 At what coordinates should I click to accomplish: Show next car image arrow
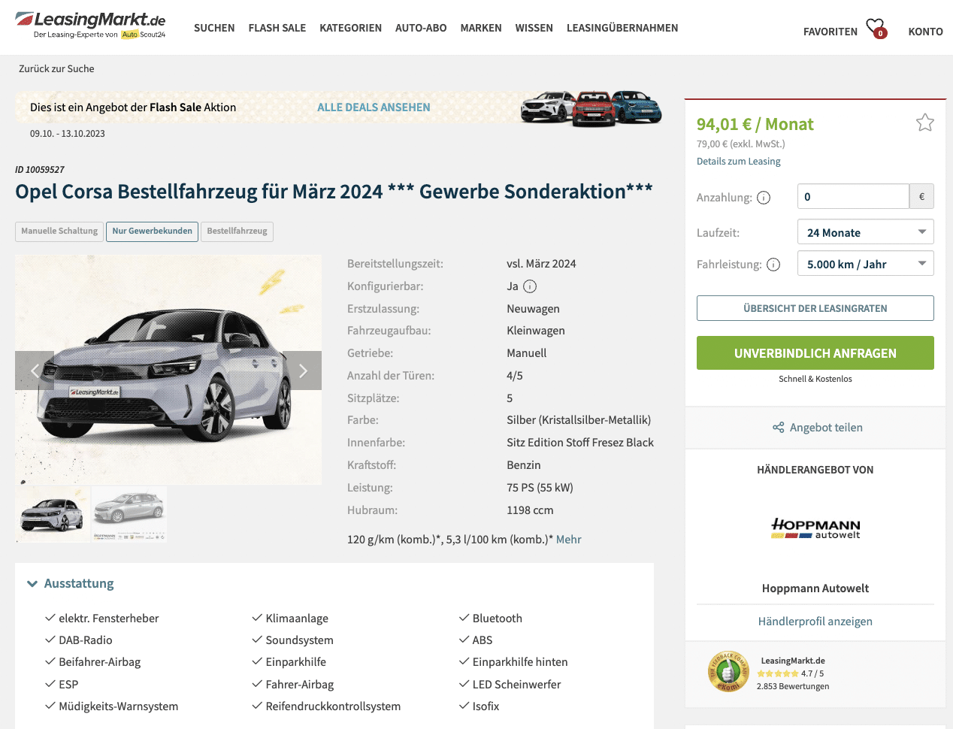(x=302, y=371)
